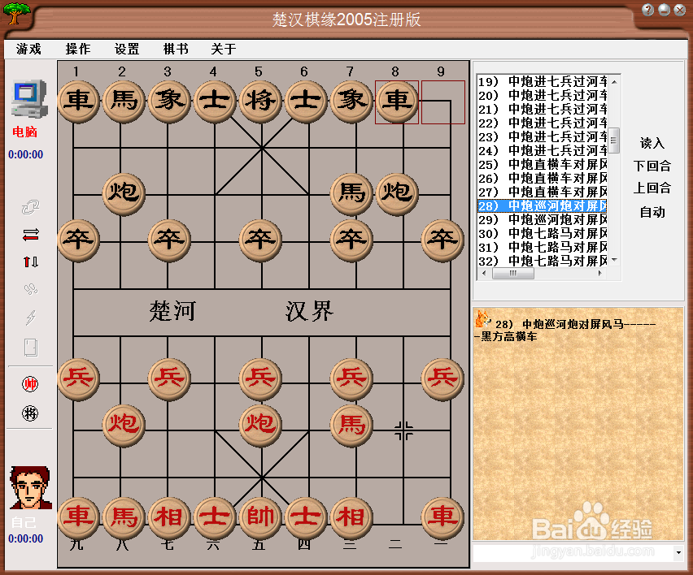693x575 pixels.
Task: Click horizontal scroll left arrow of list
Action: [484, 274]
